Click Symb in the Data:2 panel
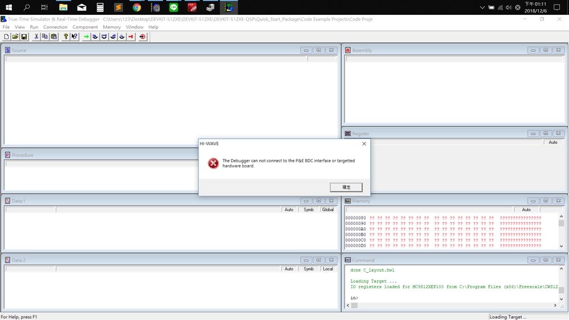This screenshot has height=320, width=569. pos(309,269)
